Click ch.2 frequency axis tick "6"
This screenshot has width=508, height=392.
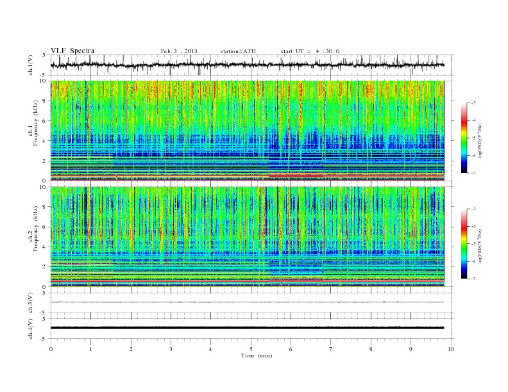coord(45,227)
